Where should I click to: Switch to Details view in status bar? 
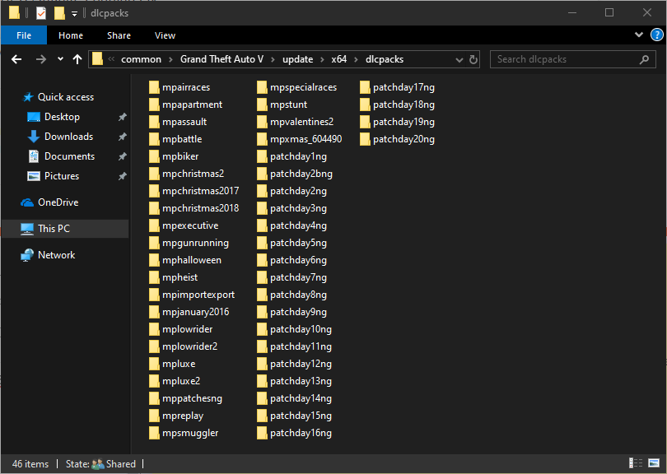(635, 464)
